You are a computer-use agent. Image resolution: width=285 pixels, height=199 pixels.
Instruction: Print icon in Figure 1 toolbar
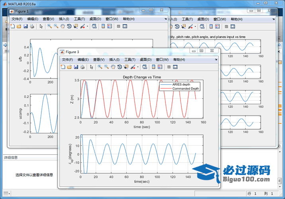pos(32,26)
